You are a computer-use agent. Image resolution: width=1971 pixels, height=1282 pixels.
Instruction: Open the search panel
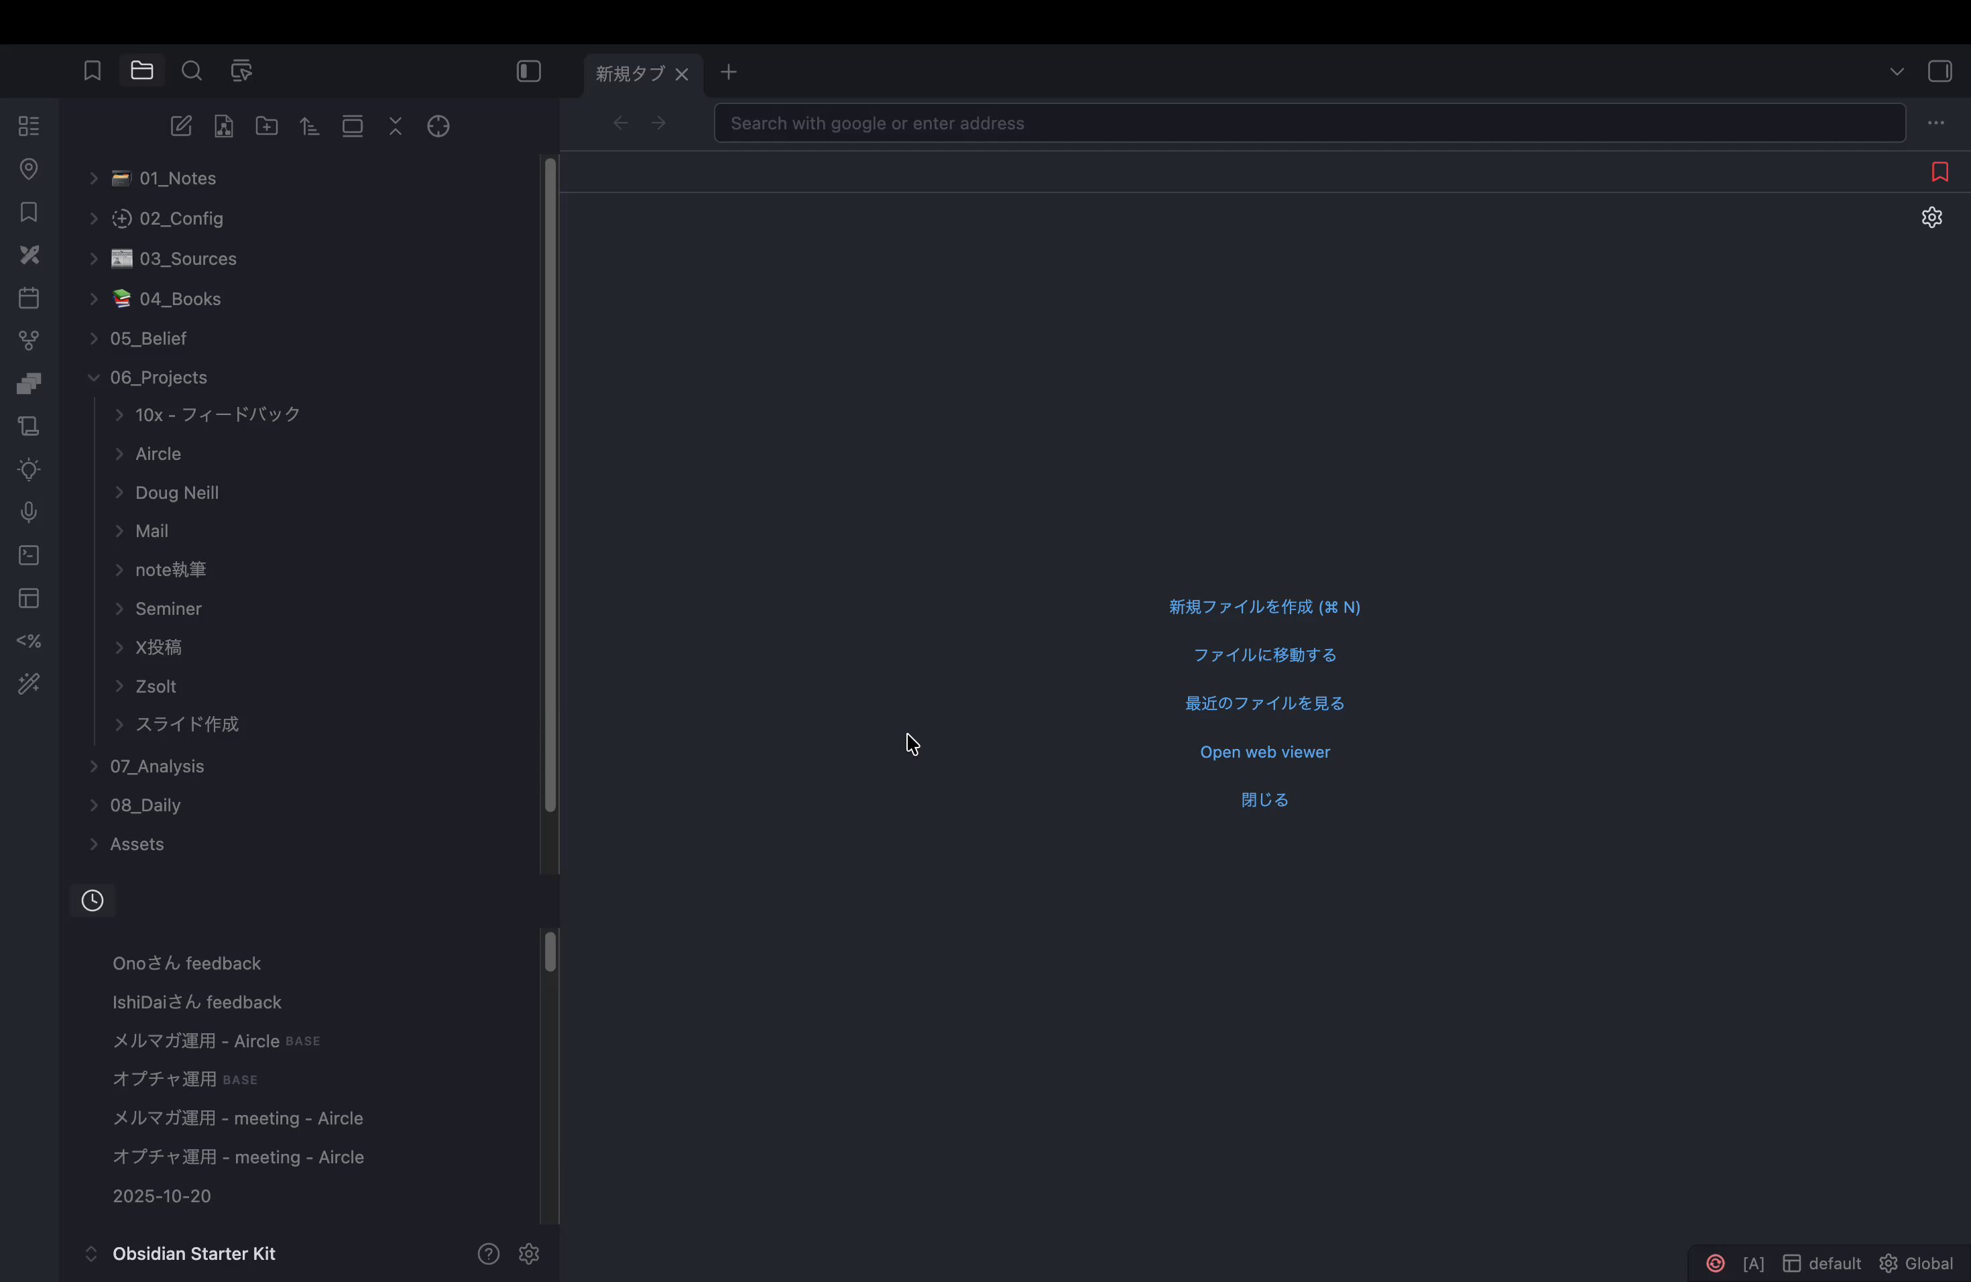(x=191, y=71)
